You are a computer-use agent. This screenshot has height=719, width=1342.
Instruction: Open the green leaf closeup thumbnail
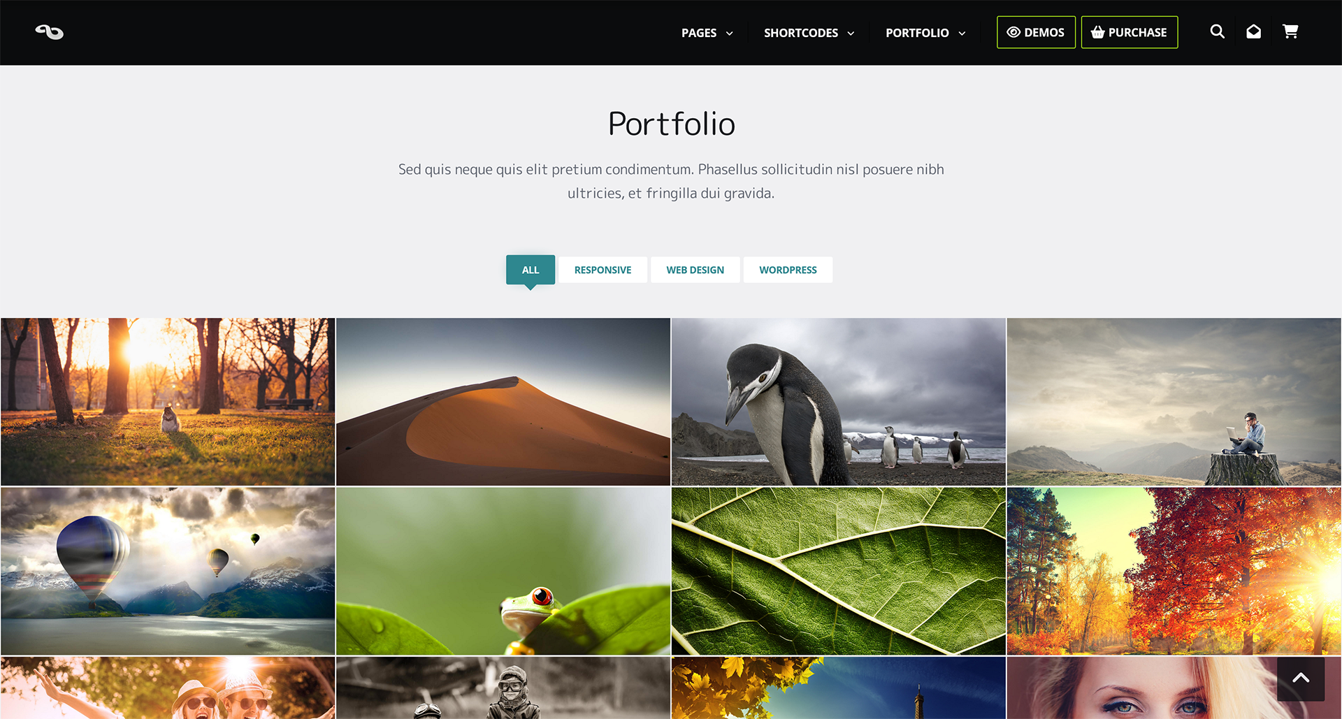[838, 571]
